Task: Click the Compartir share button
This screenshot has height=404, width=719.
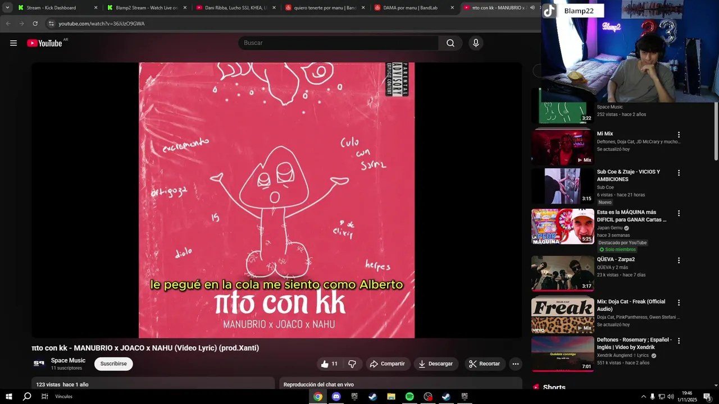Action: (387, 364)
